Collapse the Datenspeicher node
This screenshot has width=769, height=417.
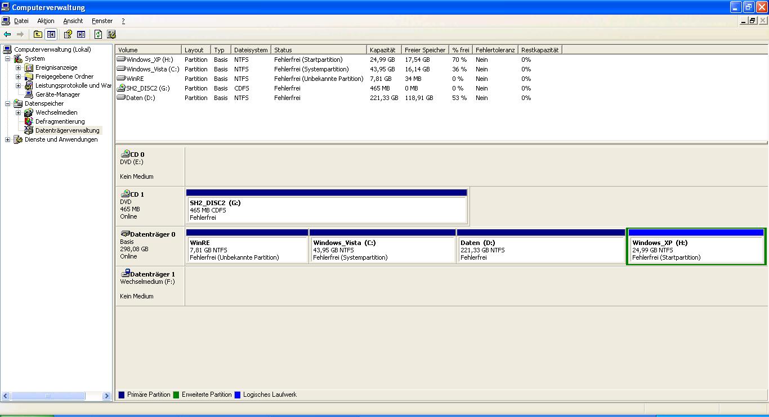(8, 103)
